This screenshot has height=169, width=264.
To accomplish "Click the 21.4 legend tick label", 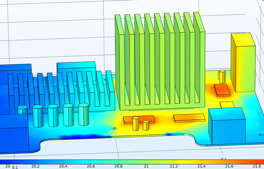I will click(x=201, y=166).
